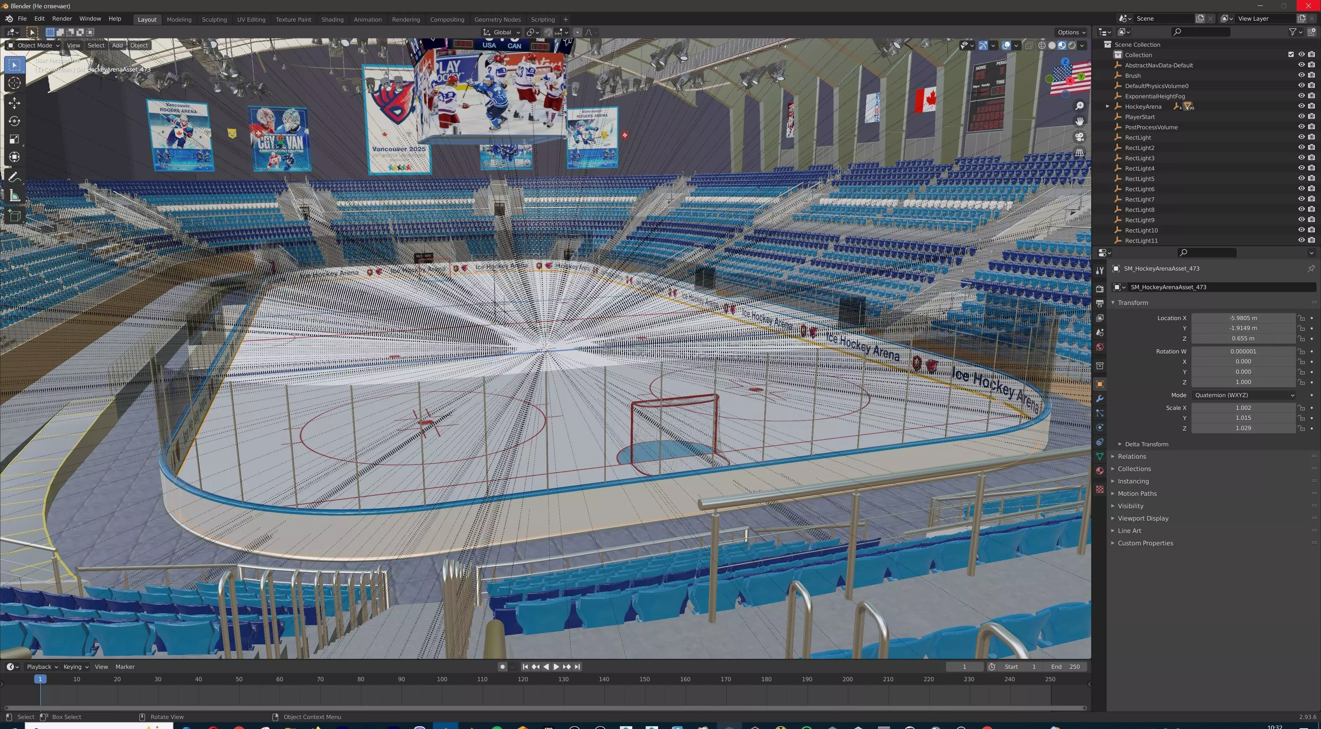Open the Physics properties tab
1321x729 pixels.
tap(1099, 427)
